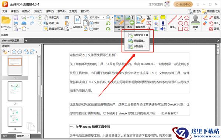Click the paperclip attachment icon
The image size is (221, 140).
[x=163, y=23]
